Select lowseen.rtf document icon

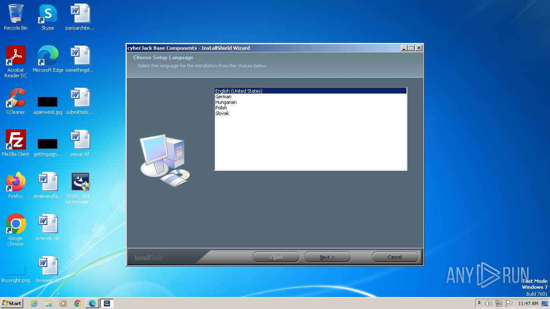[x=48, y=270]
